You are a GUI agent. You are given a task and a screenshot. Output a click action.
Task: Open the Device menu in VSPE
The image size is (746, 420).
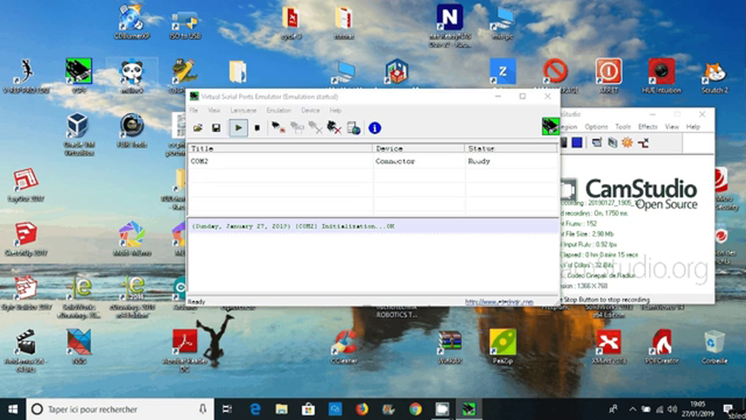(x=310, y=110)
